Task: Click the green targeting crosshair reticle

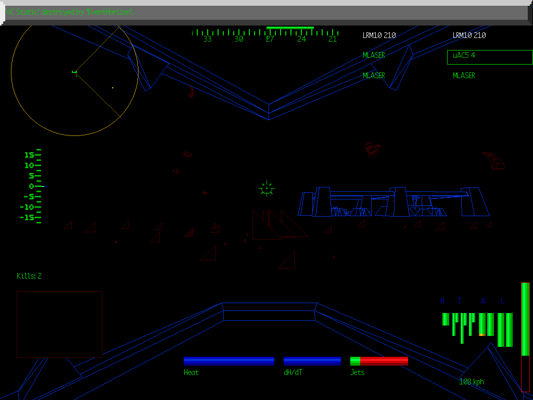Action: click(266, 189)
